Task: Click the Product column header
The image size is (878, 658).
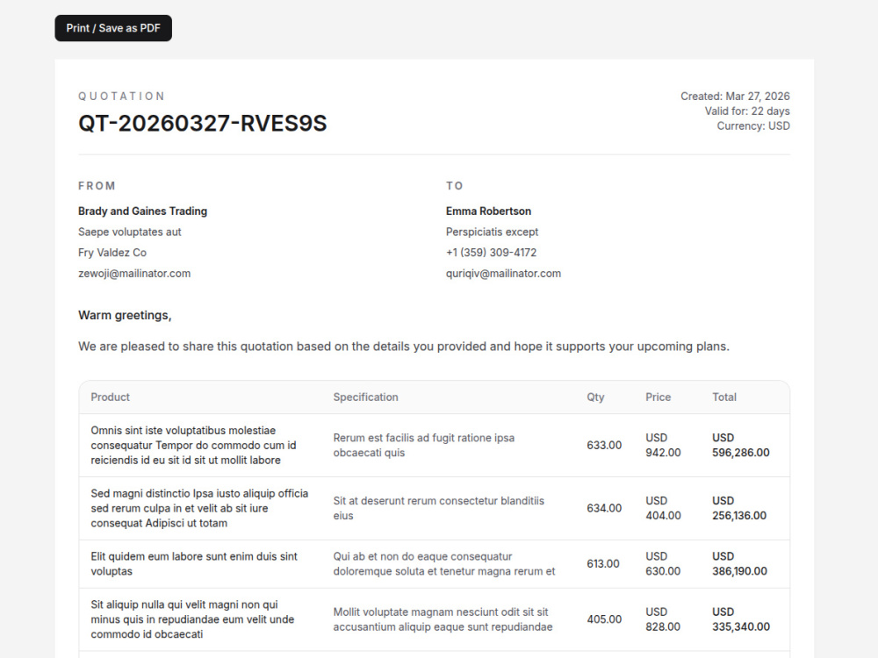Action: click(x=111, y=397)
